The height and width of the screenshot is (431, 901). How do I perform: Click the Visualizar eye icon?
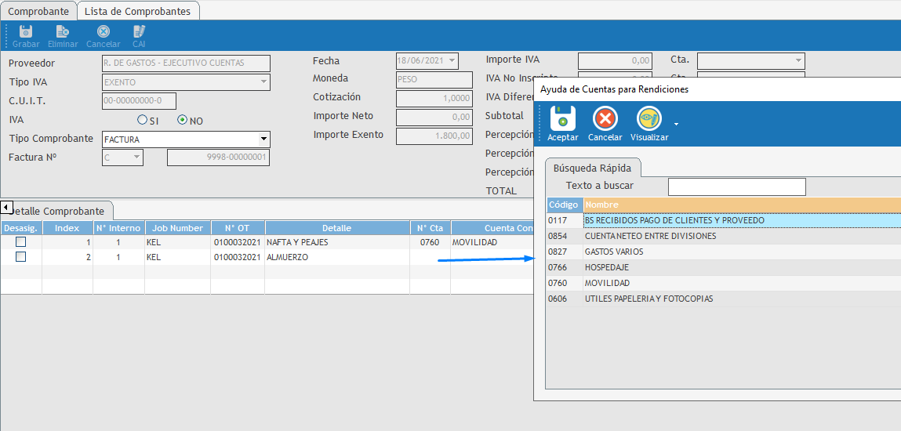(649, 119)
